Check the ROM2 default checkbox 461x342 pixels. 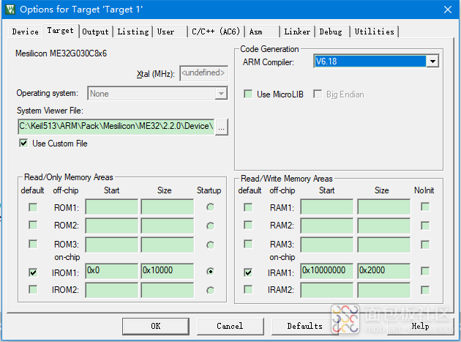[33, 225]
